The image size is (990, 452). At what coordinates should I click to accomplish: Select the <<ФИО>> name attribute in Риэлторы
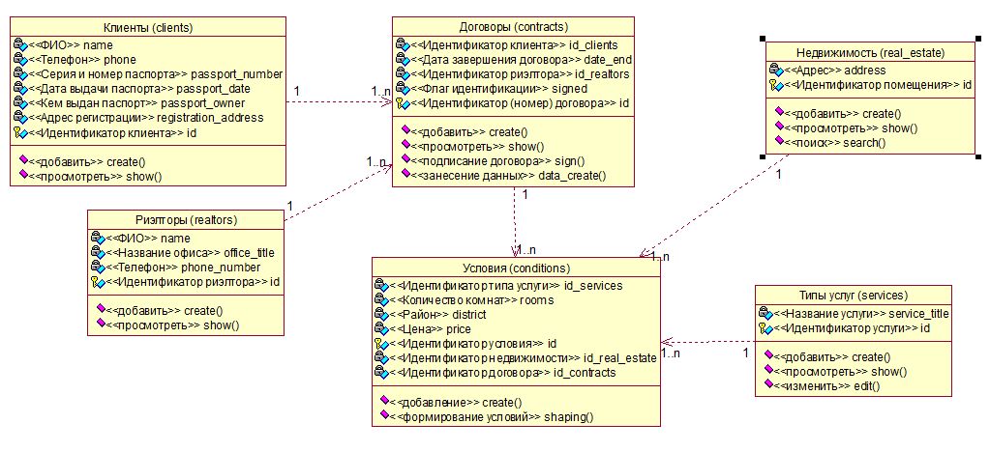pyautogui.click(x=147, y=239)
